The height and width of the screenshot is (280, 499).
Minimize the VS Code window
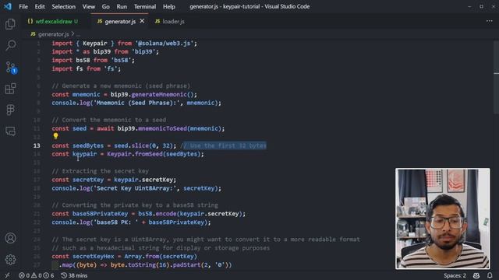[469, 6]
